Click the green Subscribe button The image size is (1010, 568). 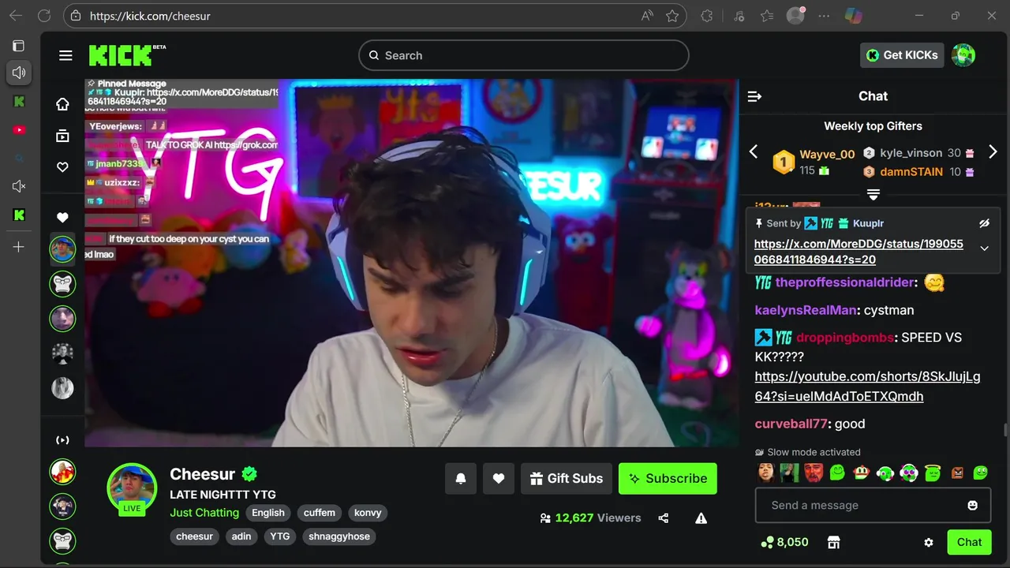[668, 479]
